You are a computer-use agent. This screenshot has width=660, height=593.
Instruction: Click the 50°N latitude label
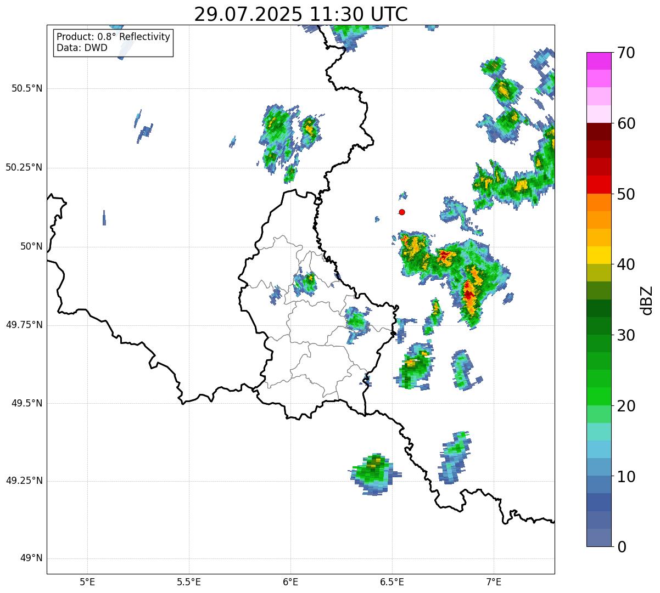(x=31, y=246)
